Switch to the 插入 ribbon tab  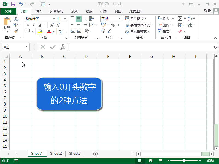coord(38,11)
